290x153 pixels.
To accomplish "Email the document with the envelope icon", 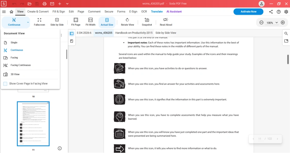I will [52, 4].
